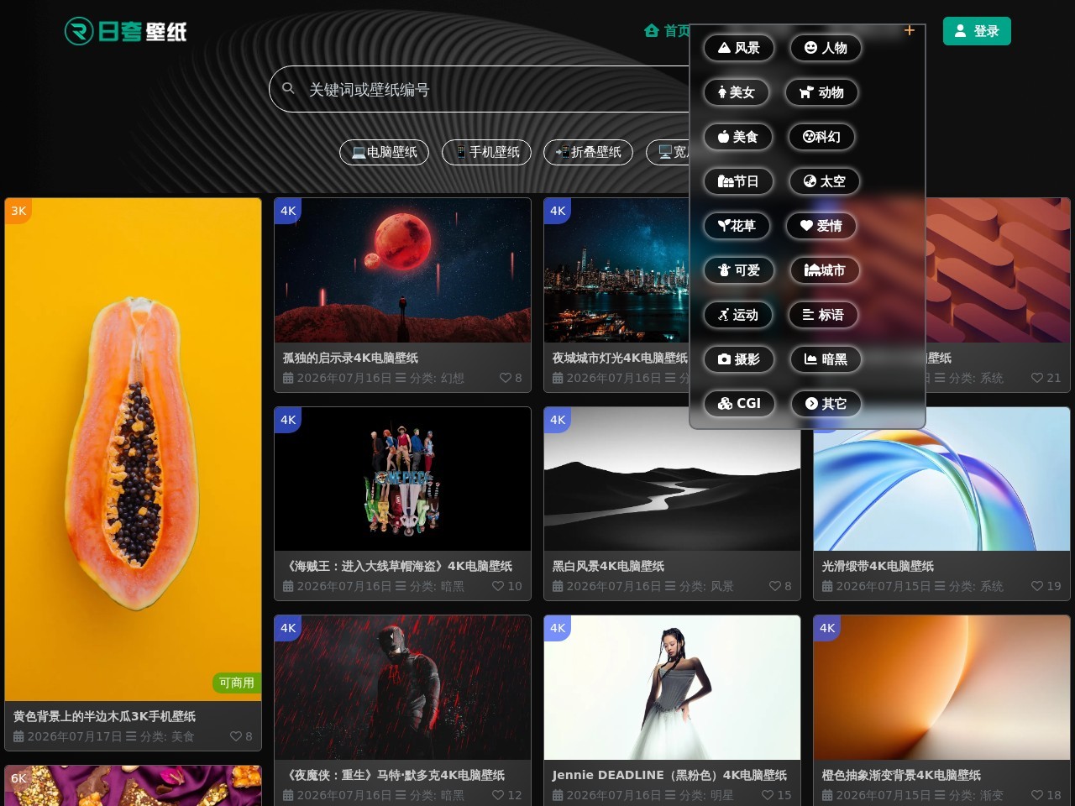This screenshot has height=806, width=1075.
Task: Open Jennie DEADLINE wallpaper title link
Action: (x=669, y=775)
